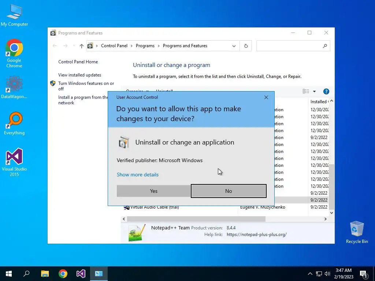Expand the address bar history dropdown
The image size is (375, 281).
coord(234,46)
